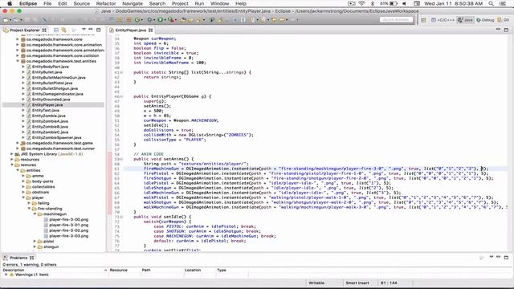Open the Project Explorer view menu arrow
The height and width of the screenshot is (289, 514).
point(84,30)
